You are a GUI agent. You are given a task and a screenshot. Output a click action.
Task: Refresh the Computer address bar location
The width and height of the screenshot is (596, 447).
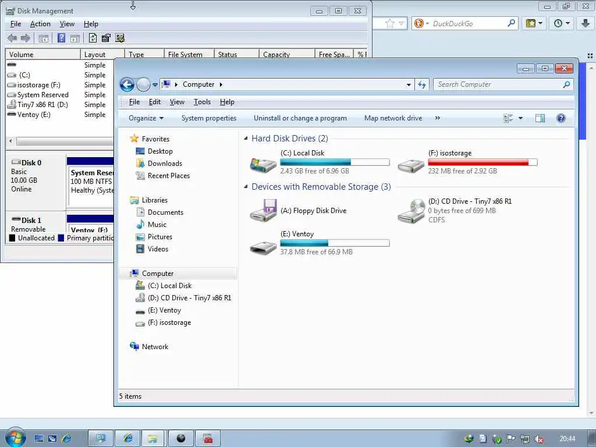tap(422, 84)
